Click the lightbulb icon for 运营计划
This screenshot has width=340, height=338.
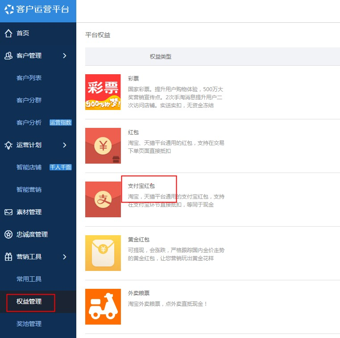pos(8,145)
